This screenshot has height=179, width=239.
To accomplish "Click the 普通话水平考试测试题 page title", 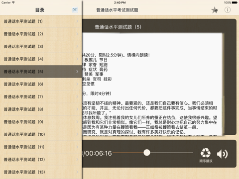I will click(x=117, y=10).
